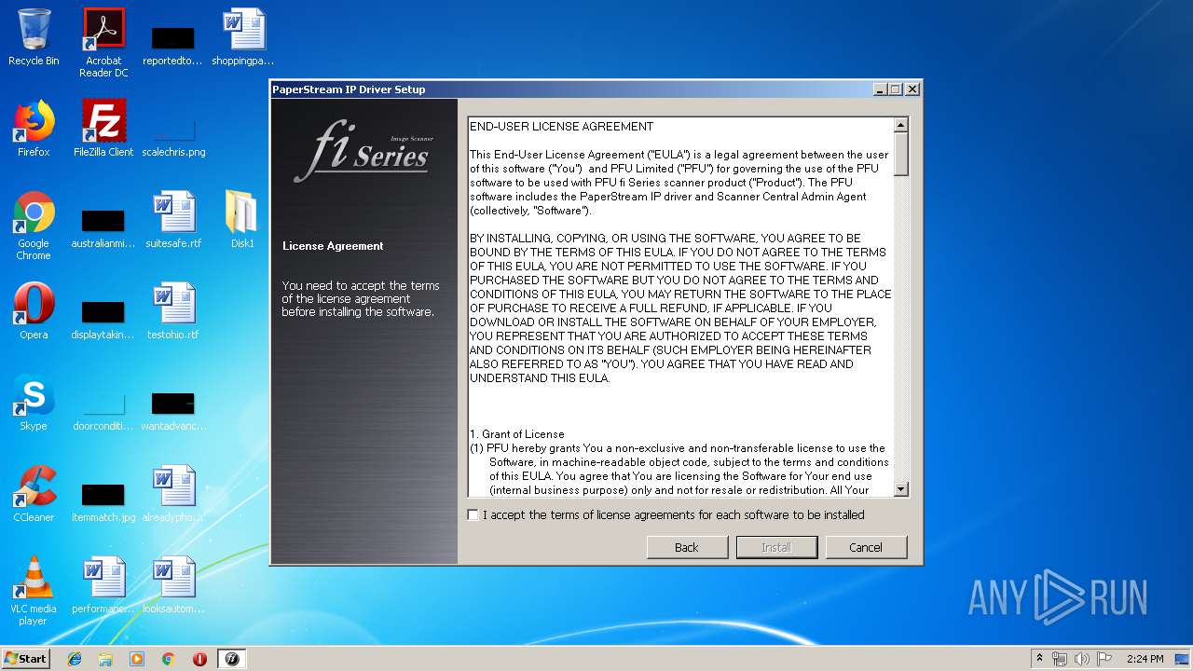Screen dimensions: 1193x671
Task: Show hidden system tray icons
Action: [1039, 659]
